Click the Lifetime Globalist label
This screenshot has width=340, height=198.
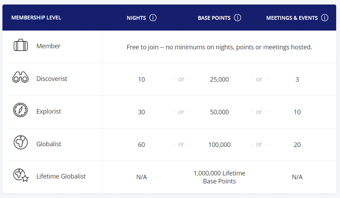coord(61,176)
